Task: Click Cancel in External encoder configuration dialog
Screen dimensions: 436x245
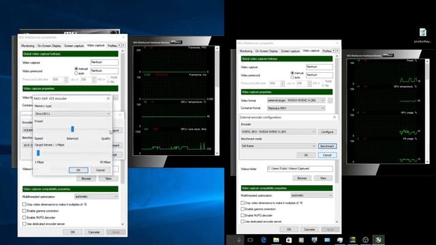Action: [327, 155]
